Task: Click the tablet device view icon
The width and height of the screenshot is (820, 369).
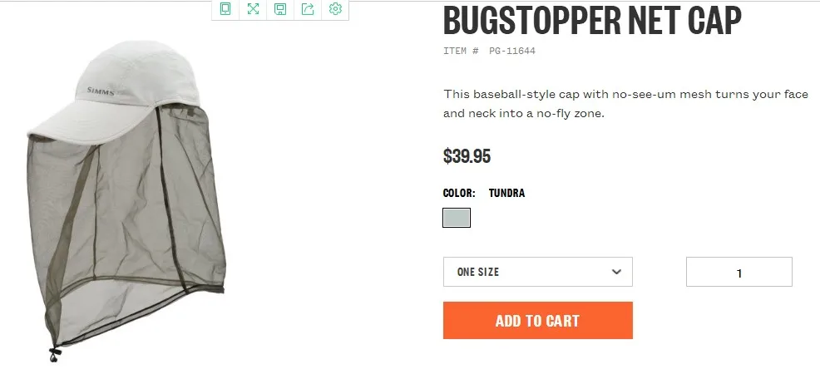Action: pyautogui.click(x=225, y=9)
